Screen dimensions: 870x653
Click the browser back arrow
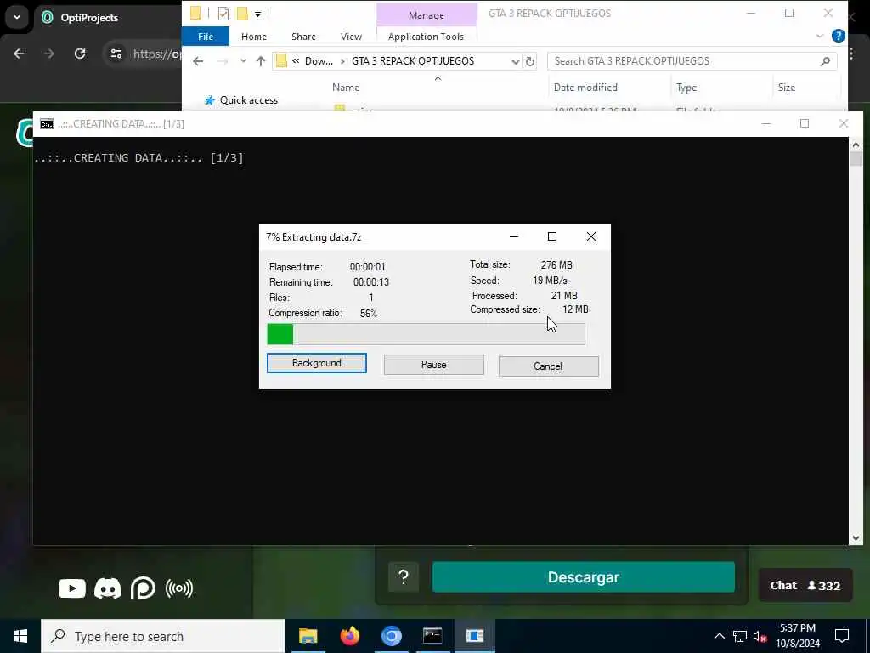[19, 54]
